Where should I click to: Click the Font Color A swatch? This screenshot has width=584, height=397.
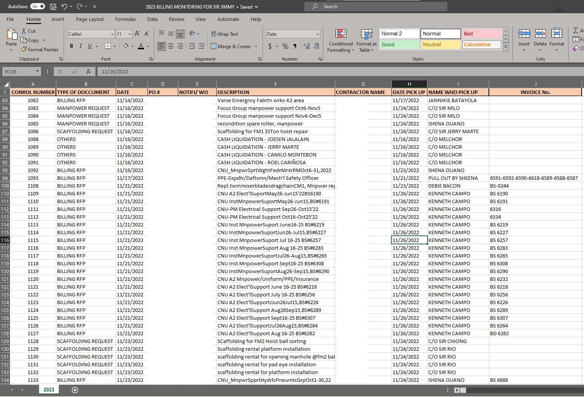(141, 46)
